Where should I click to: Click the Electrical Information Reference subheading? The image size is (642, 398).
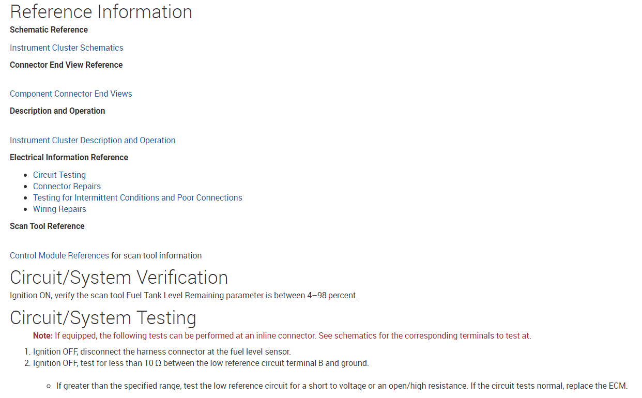coord(69,157)
